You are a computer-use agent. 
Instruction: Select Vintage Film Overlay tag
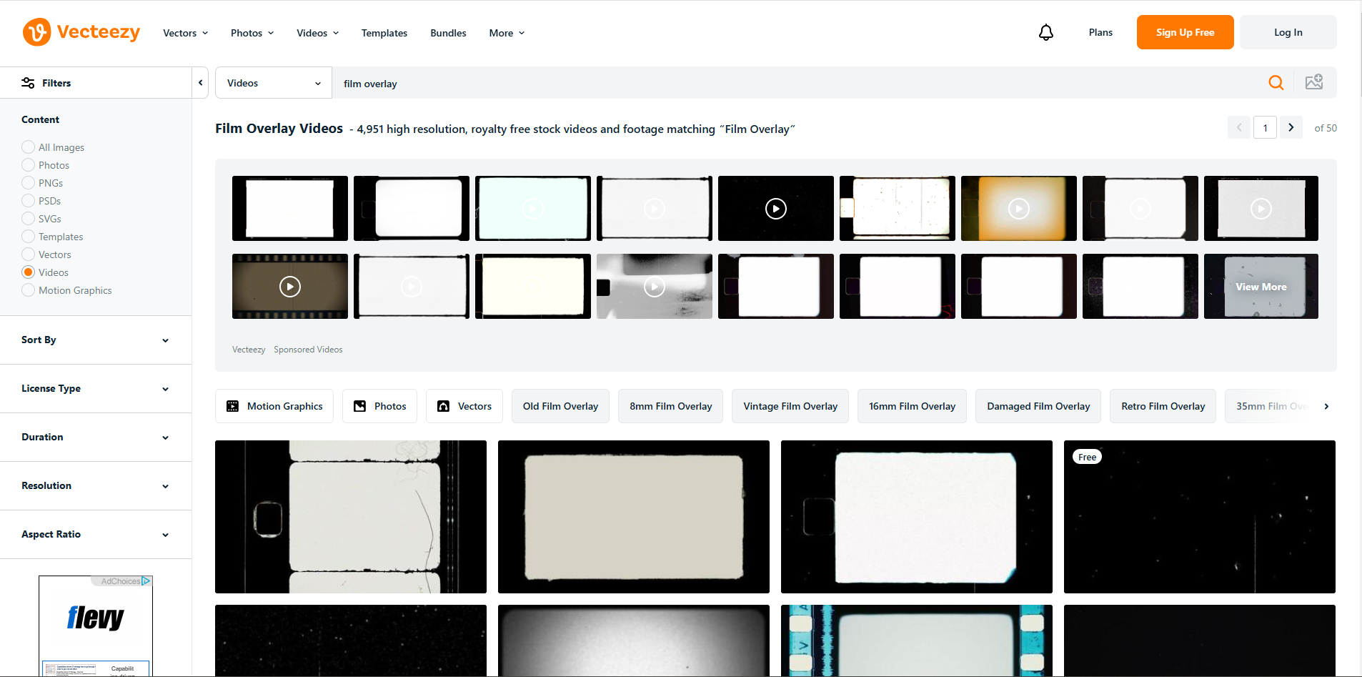tap(790, 406)
